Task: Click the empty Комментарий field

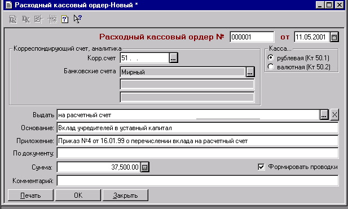Action: (x=197, y=181)
